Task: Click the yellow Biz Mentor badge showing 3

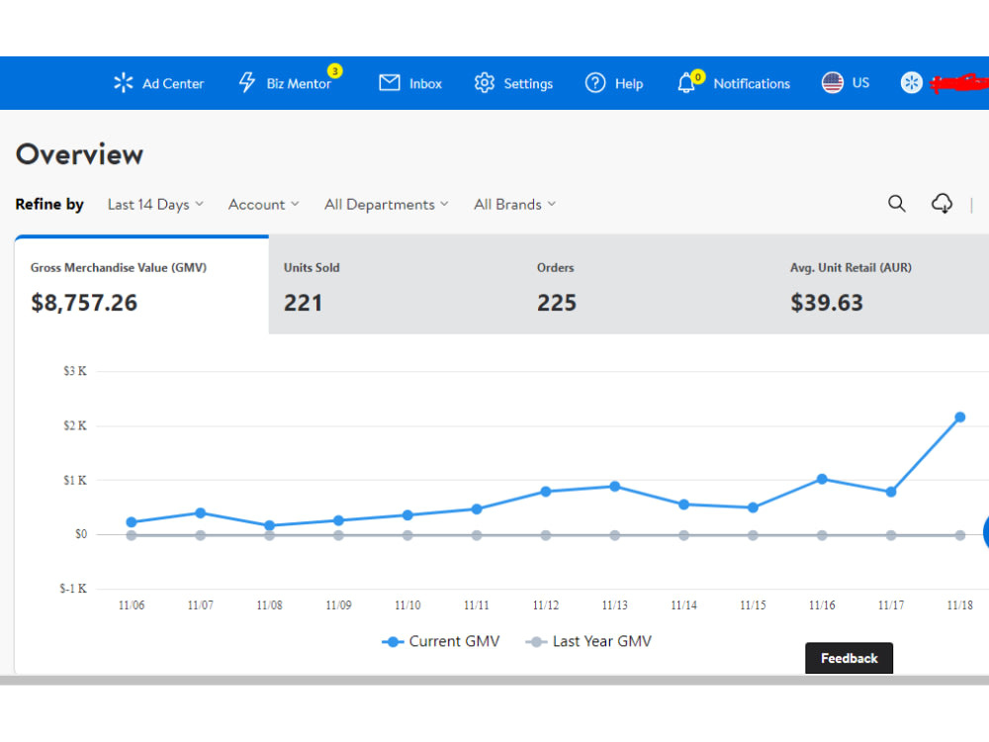Action: tap(335, 70)
